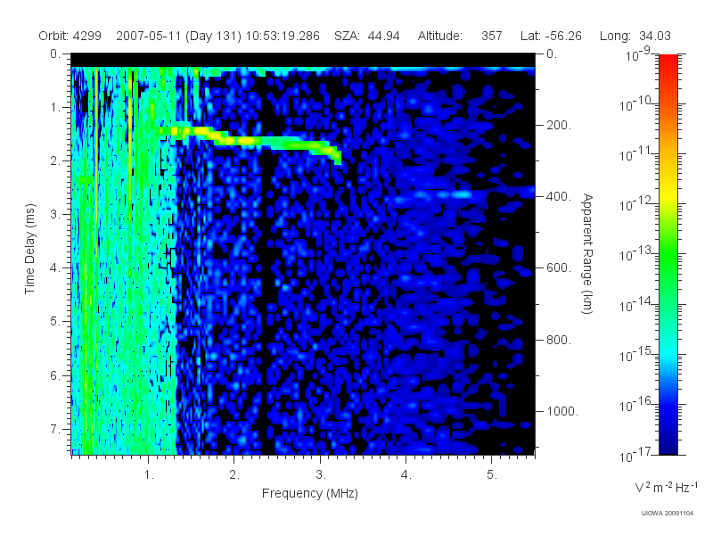Click the Orbit: 4299 header text

(x=70, y=36)
